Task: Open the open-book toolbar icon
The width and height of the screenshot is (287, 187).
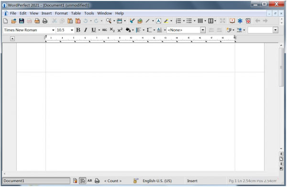Action: pyautogui.click(x=232, y=21)
